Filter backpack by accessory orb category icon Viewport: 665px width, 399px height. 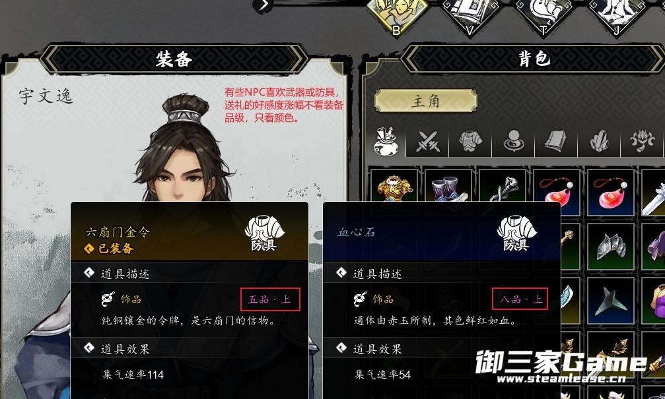click(x=513, y=141)
